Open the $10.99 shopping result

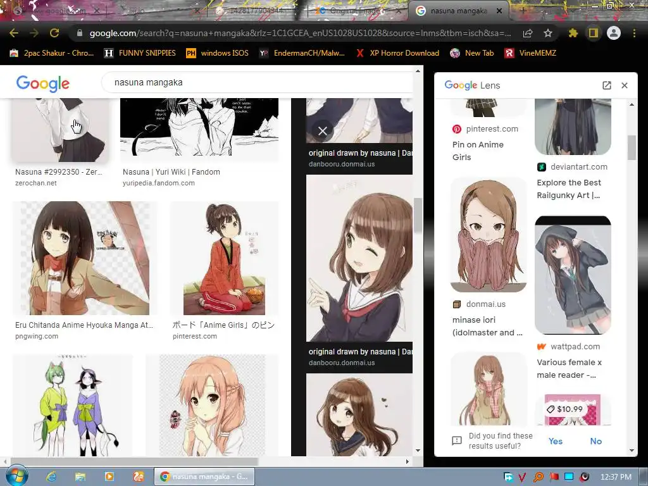[x=573, y=409]
